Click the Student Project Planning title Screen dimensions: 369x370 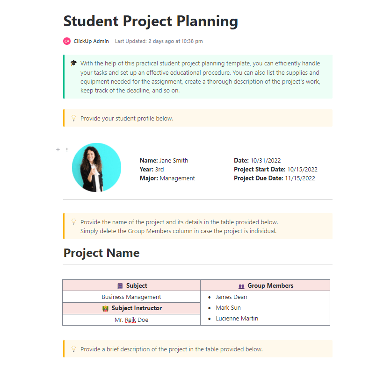click(151, 21)
